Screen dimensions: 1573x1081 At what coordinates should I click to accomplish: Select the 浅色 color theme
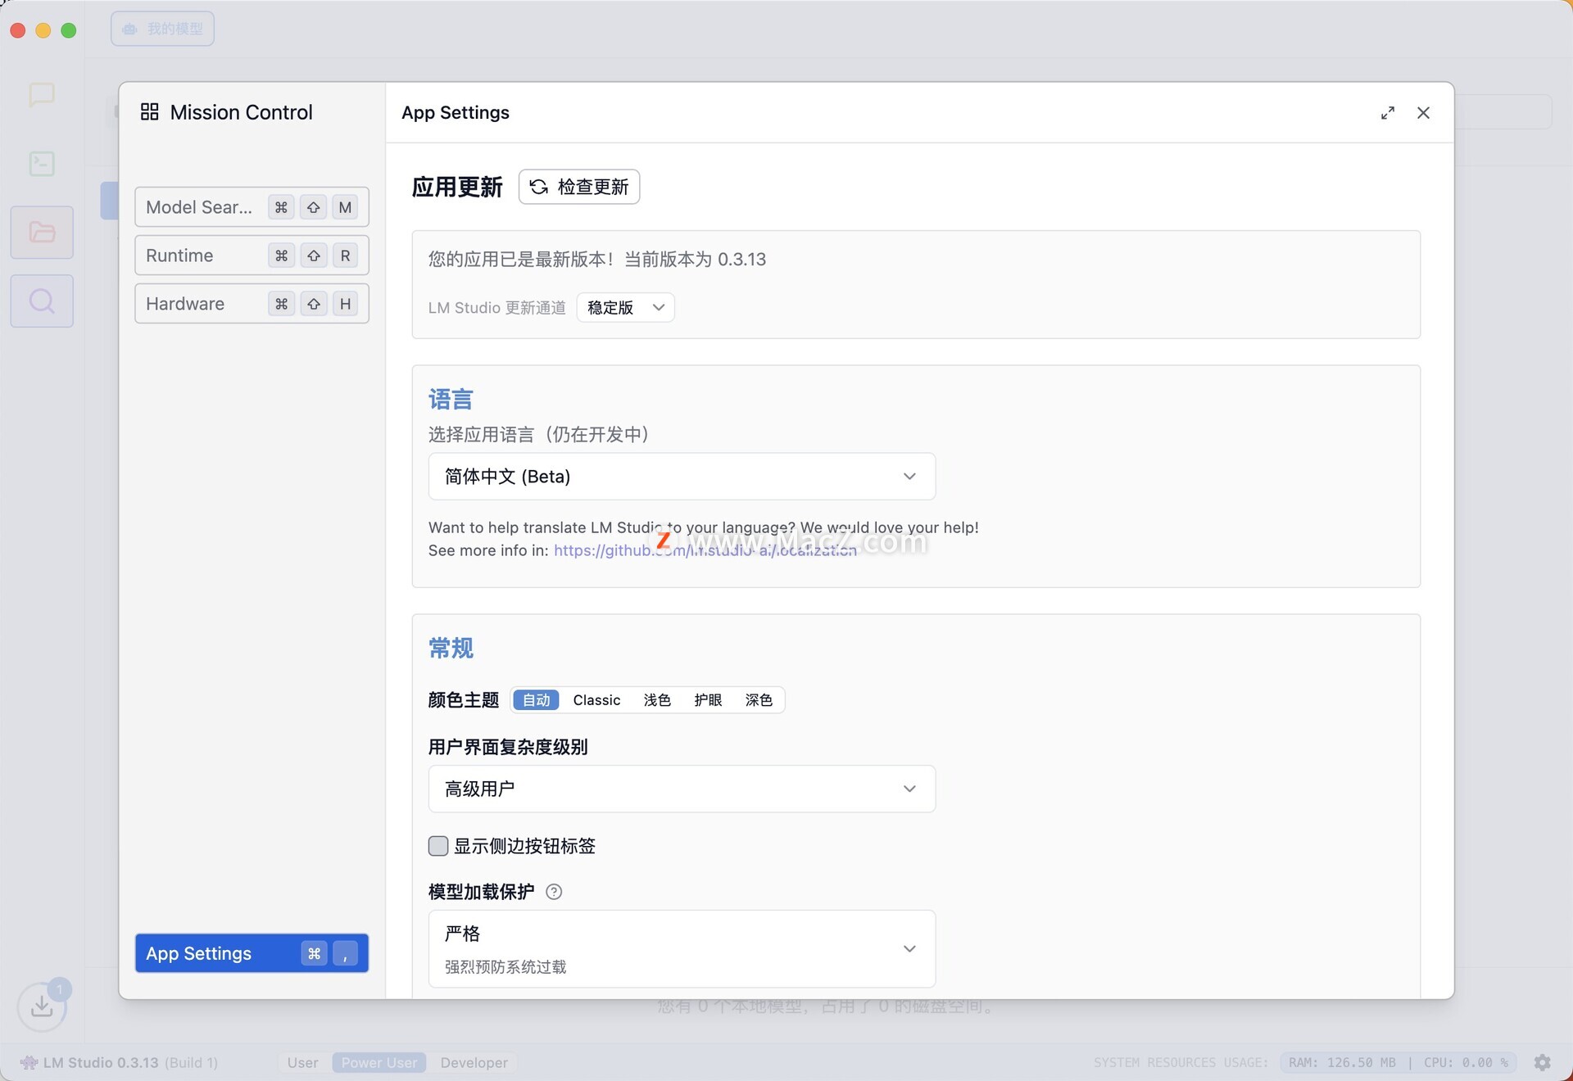[657, 700]
